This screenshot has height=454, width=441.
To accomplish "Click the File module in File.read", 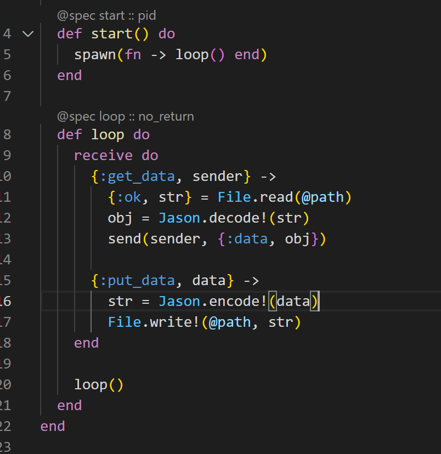I will pos(234,197).
